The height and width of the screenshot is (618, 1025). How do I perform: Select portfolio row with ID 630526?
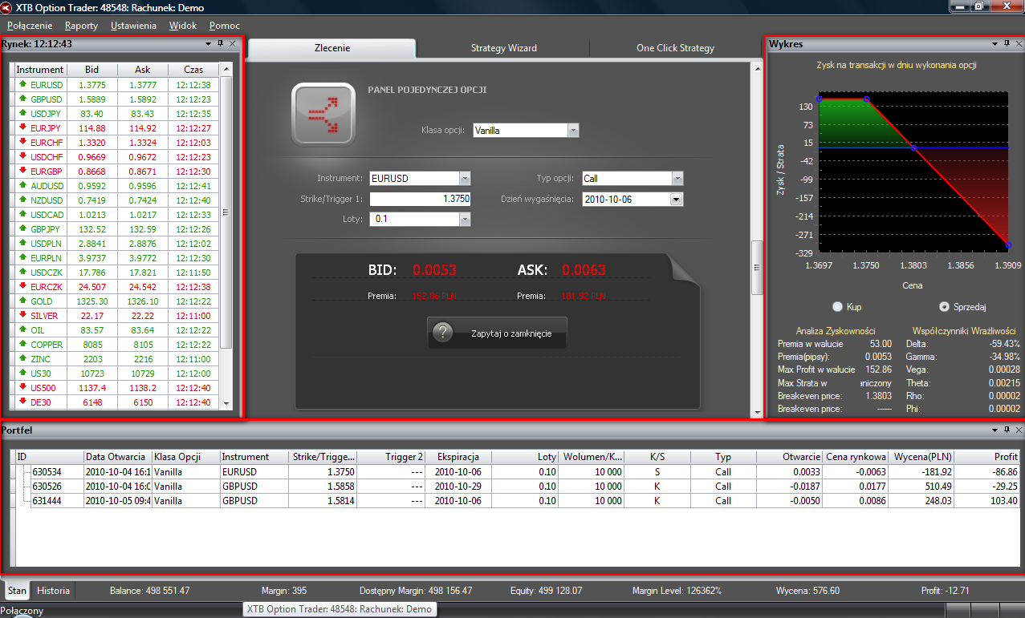(x=517, y=486)
